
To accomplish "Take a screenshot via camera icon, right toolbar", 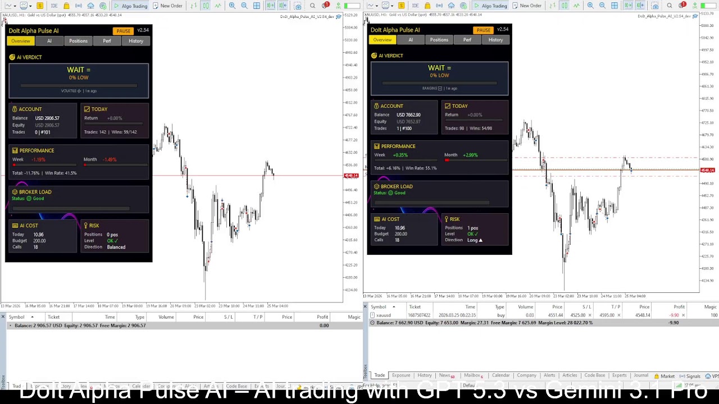I will 655,6.
